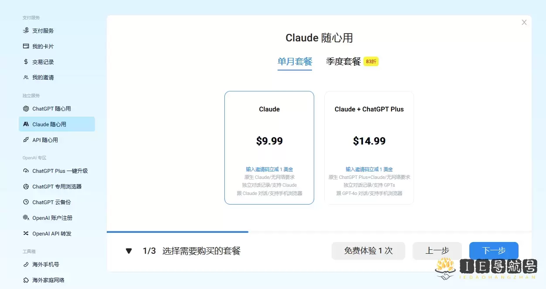Go back with the 上一步 button

point(437,251)
